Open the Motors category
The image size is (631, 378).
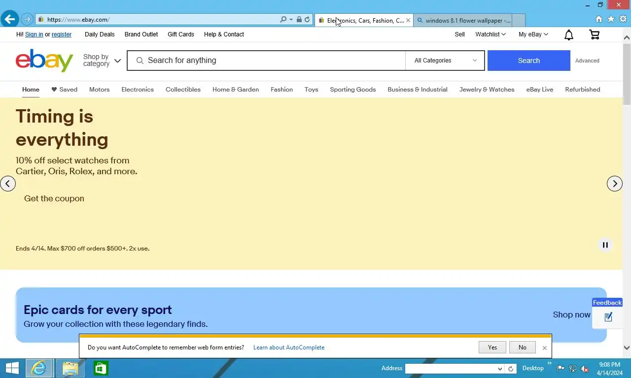99,90
